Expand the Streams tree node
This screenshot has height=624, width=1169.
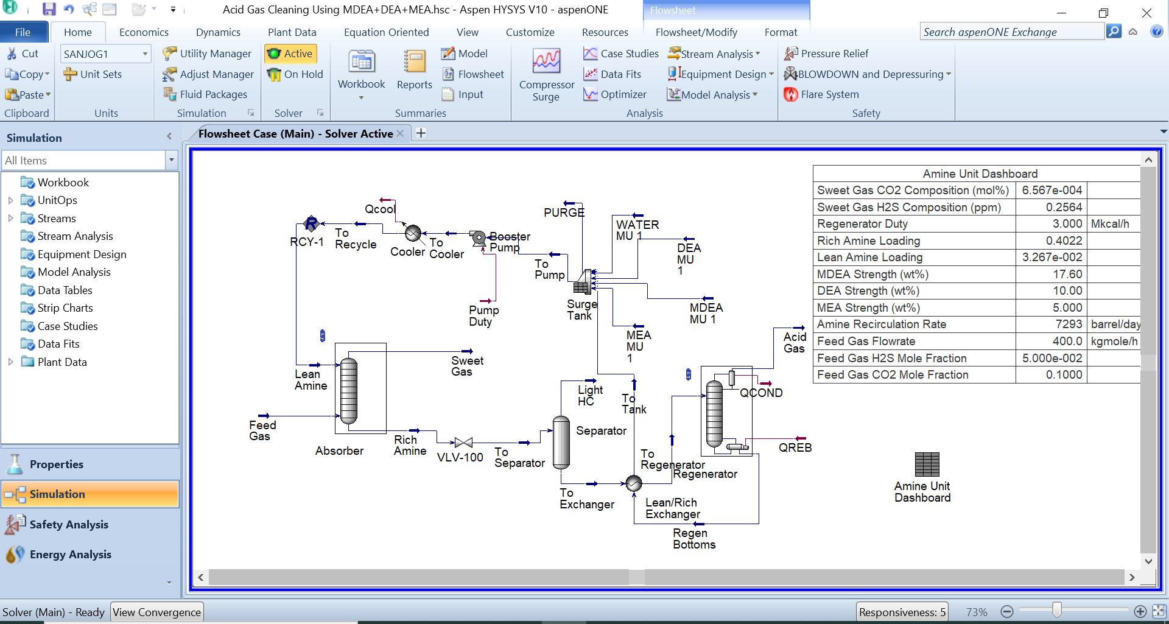10,219
